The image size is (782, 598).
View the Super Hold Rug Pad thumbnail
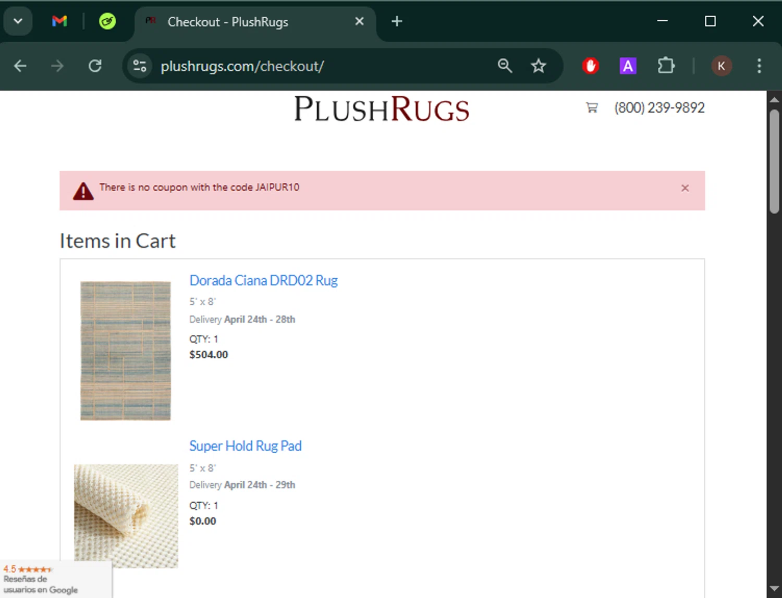pyautogui.click(x=126, y=516)
